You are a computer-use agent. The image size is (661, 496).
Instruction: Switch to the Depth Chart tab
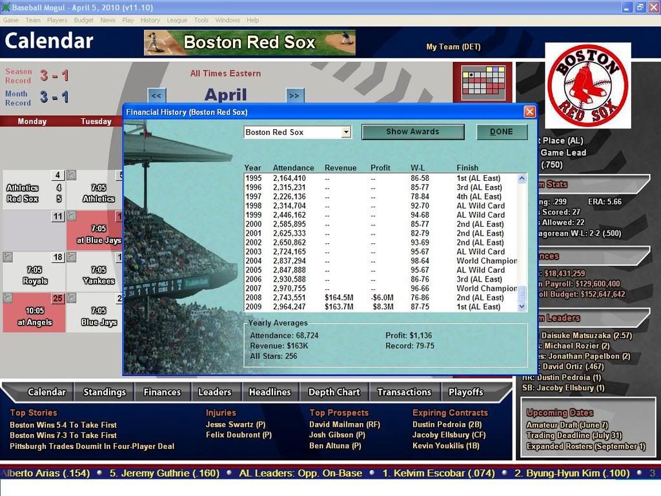[334, 392]
